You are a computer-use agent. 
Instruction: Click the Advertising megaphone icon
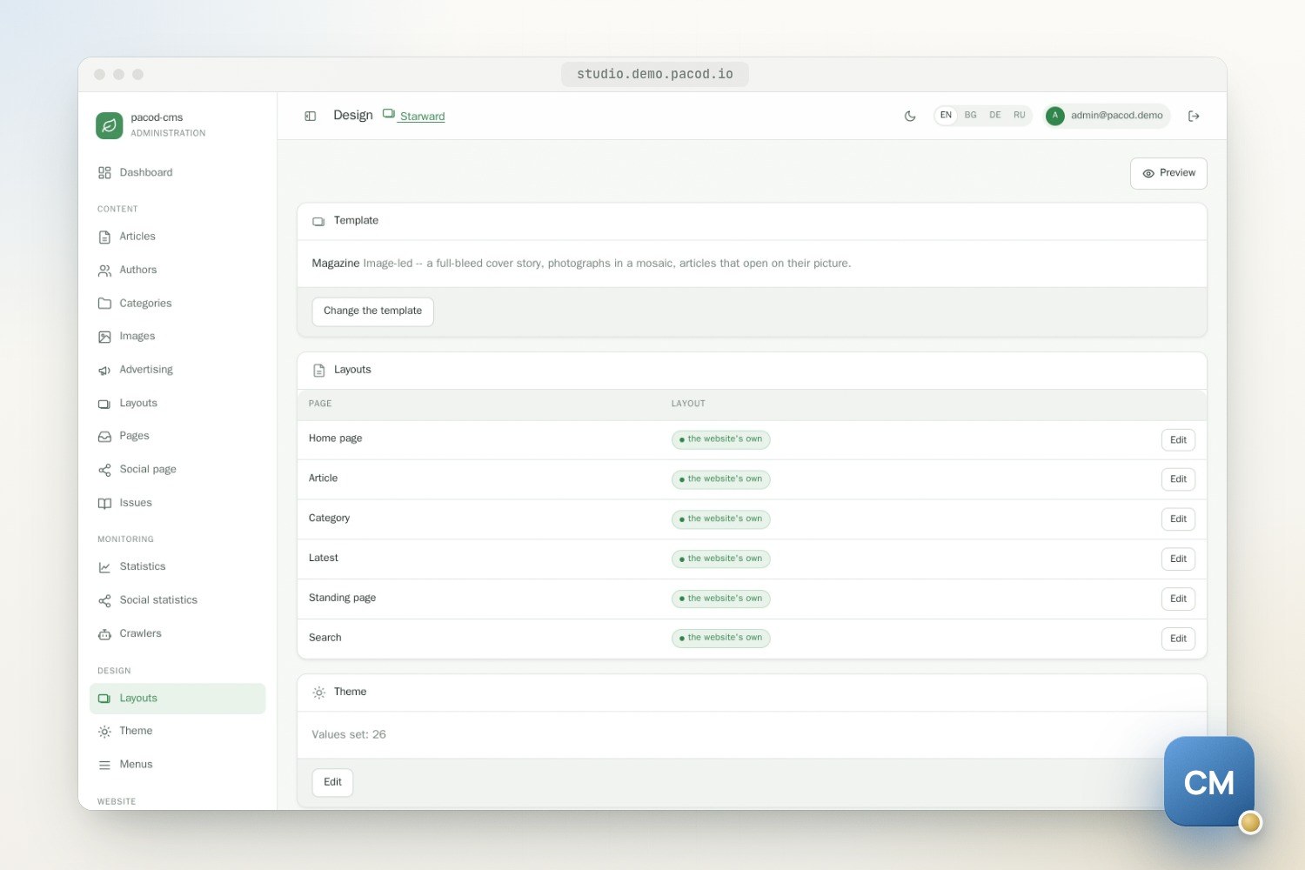coord(104,370)
